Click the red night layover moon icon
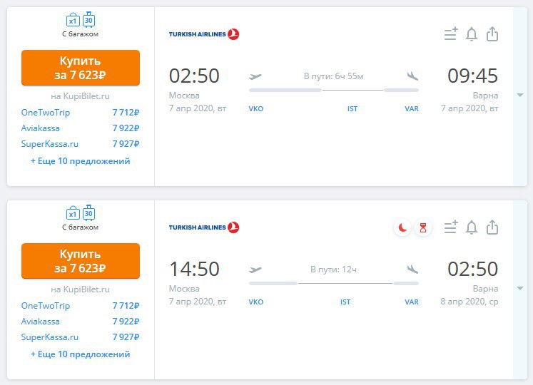 tap(402, 227)
